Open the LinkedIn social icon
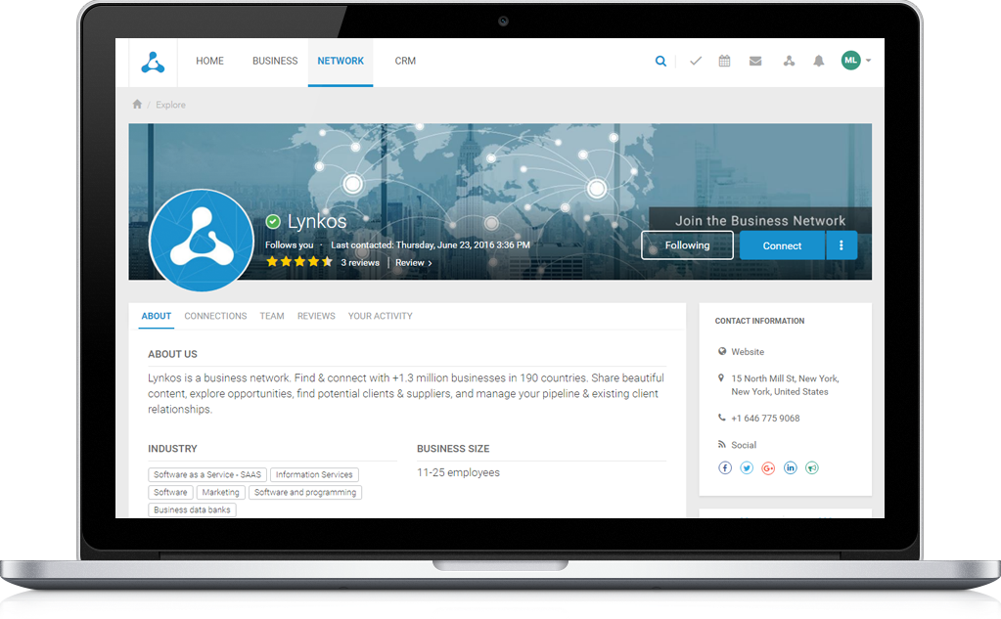 pos(791,467)
